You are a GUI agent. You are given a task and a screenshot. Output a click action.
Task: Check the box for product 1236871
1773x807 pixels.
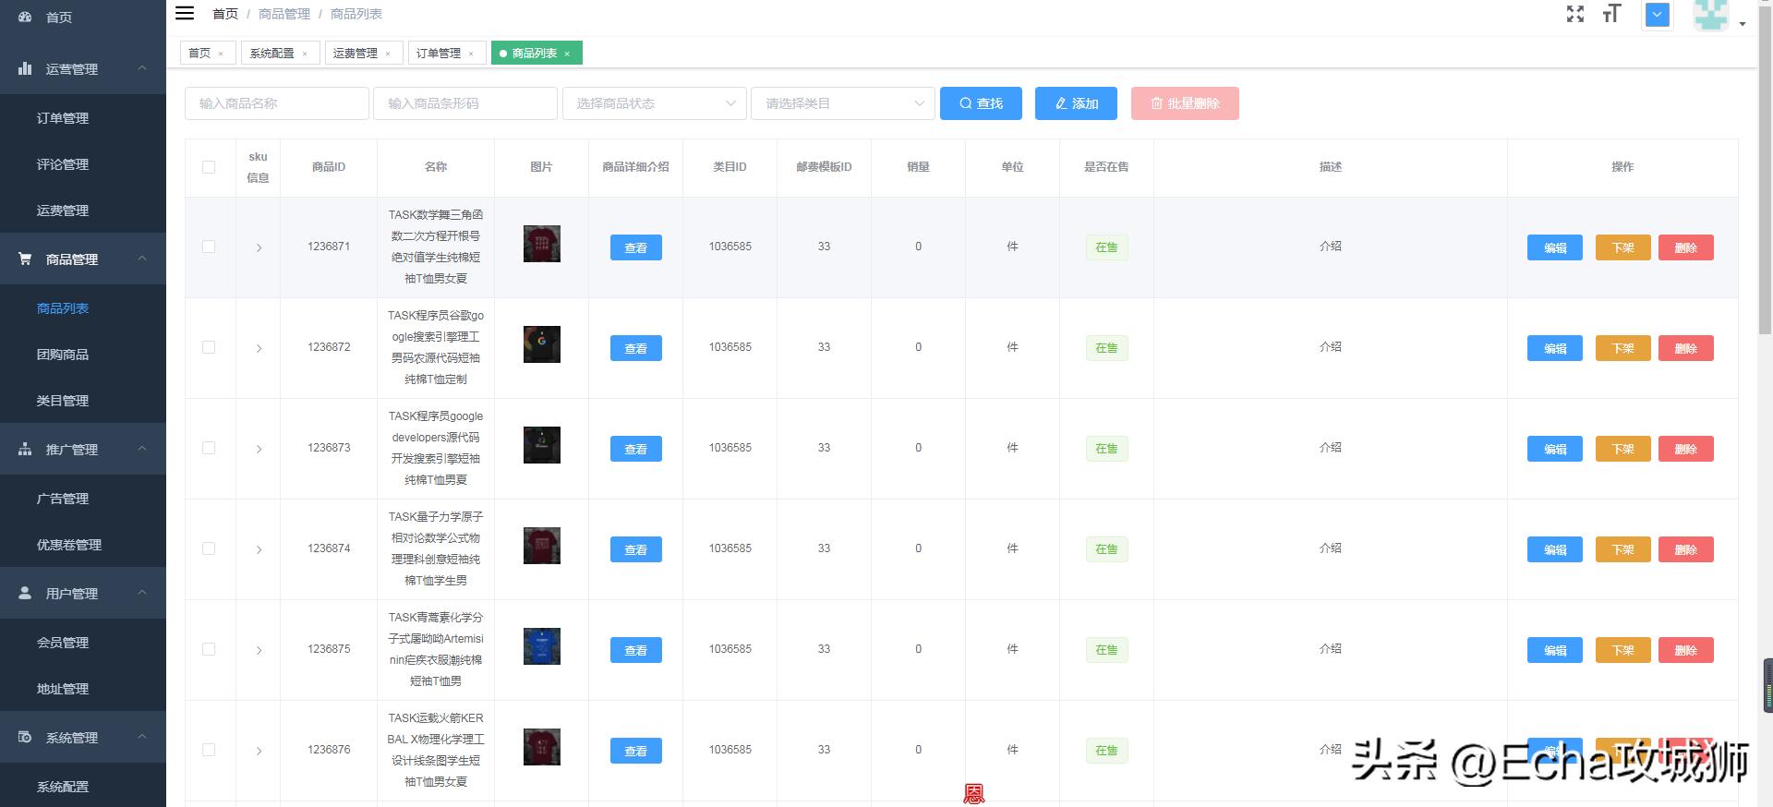pos(209,247)
